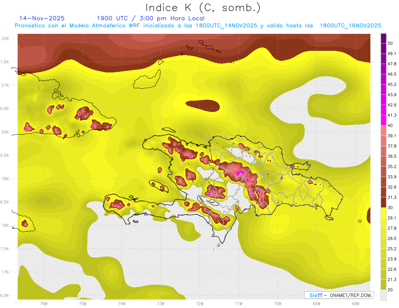Click legend value 39.1
This screenshot has width=399, height=308.
pyautogui.click(x=392, y=136)
